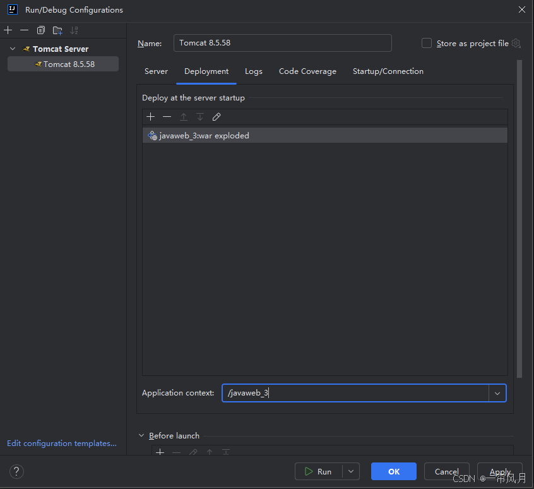
Task: Enable Store as project file checkbox
Action: click(427, 44)
